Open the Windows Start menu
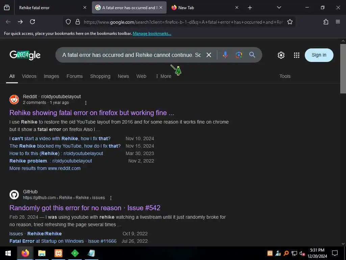This screenshot has height=260, width=346. [x=8, y=253]
